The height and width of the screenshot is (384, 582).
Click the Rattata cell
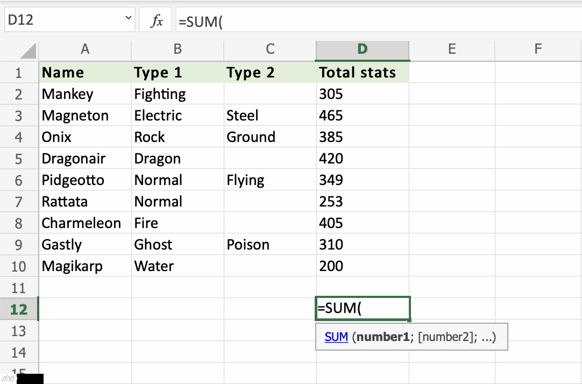coord(85,202)
